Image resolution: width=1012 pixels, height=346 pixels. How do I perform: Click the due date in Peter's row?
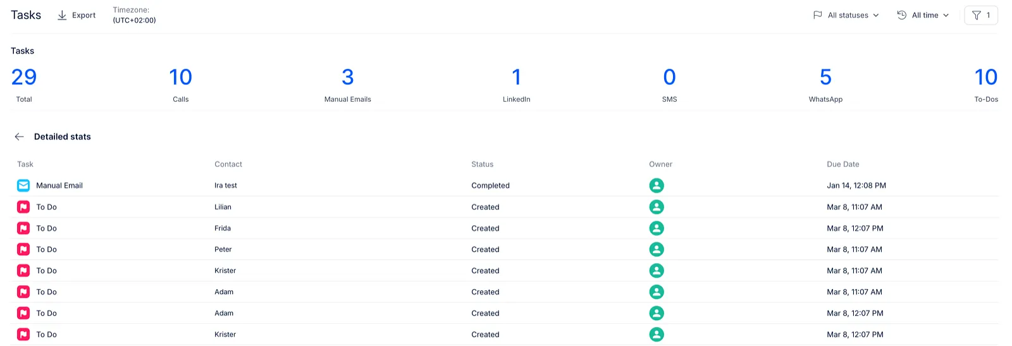855,249
